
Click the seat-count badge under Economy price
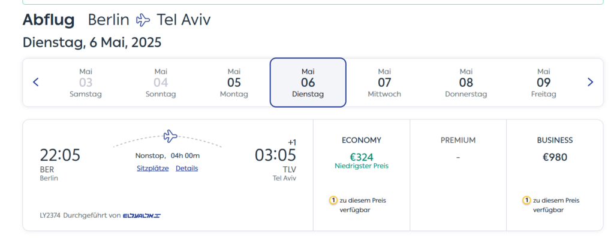(x=333, y=200)
